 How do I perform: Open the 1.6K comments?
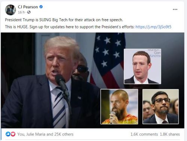[x=144, y=134]
